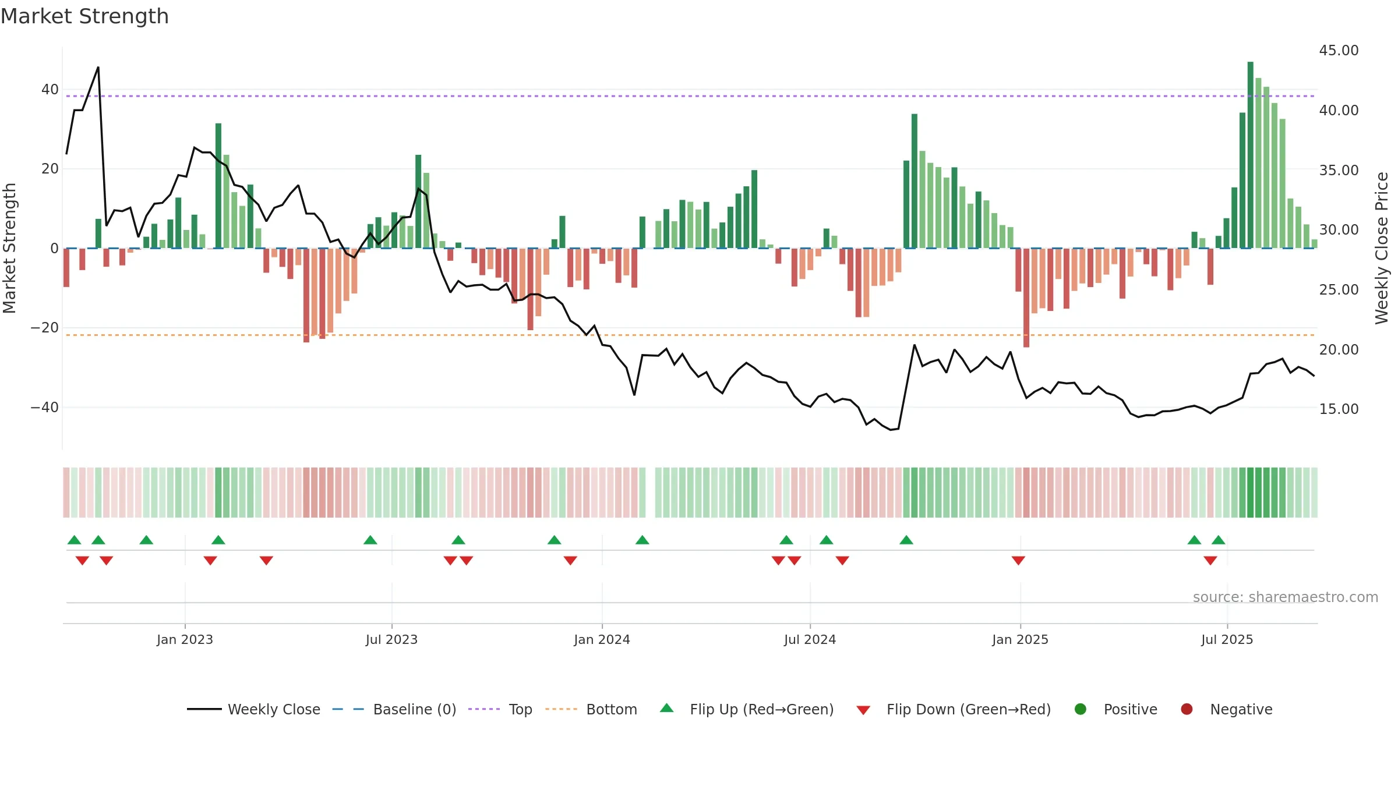Screen dimensions: 1398x786
Task: Click the Weekly Close legend entry
Action: click(x=253, y=709)
